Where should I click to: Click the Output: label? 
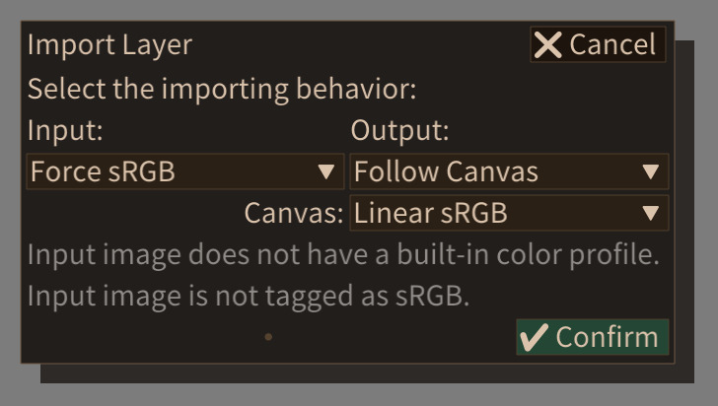399,130
